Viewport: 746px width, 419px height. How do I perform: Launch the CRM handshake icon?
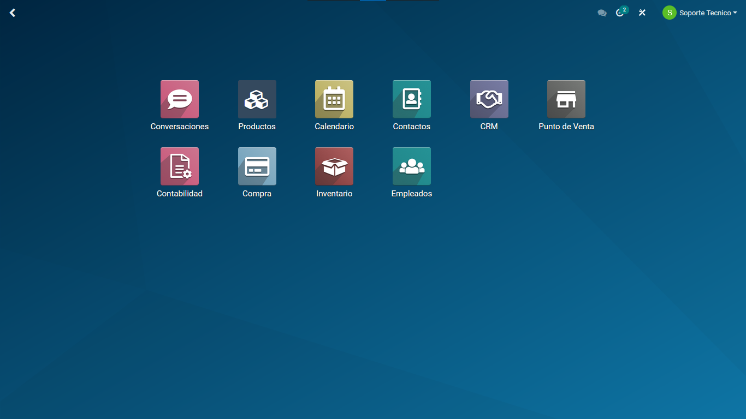pyautogui.click(x=489, y=99)
